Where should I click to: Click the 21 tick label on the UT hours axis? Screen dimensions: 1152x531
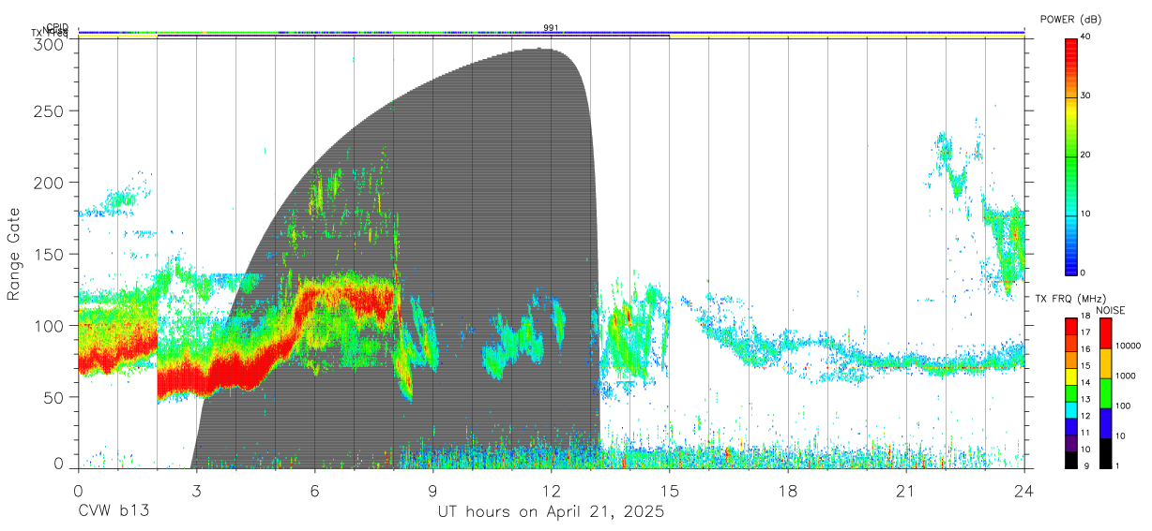[x=906, y=491]
